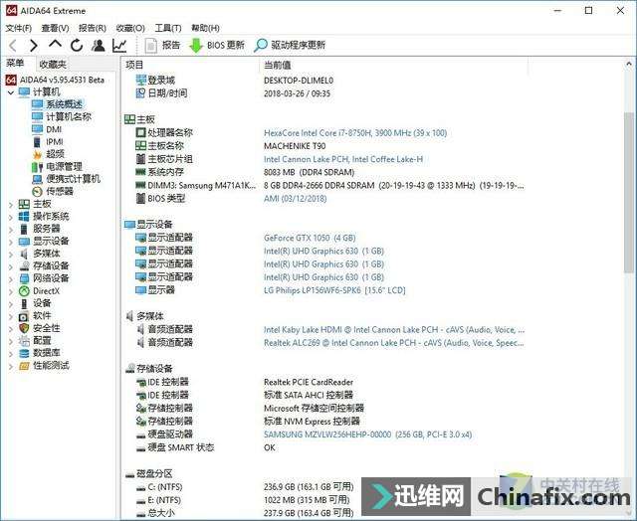This screenshot has height=521, width=637.
Task: Open the HexaCore Intel Core i7-8750H link
Action: tap(355, 133)
